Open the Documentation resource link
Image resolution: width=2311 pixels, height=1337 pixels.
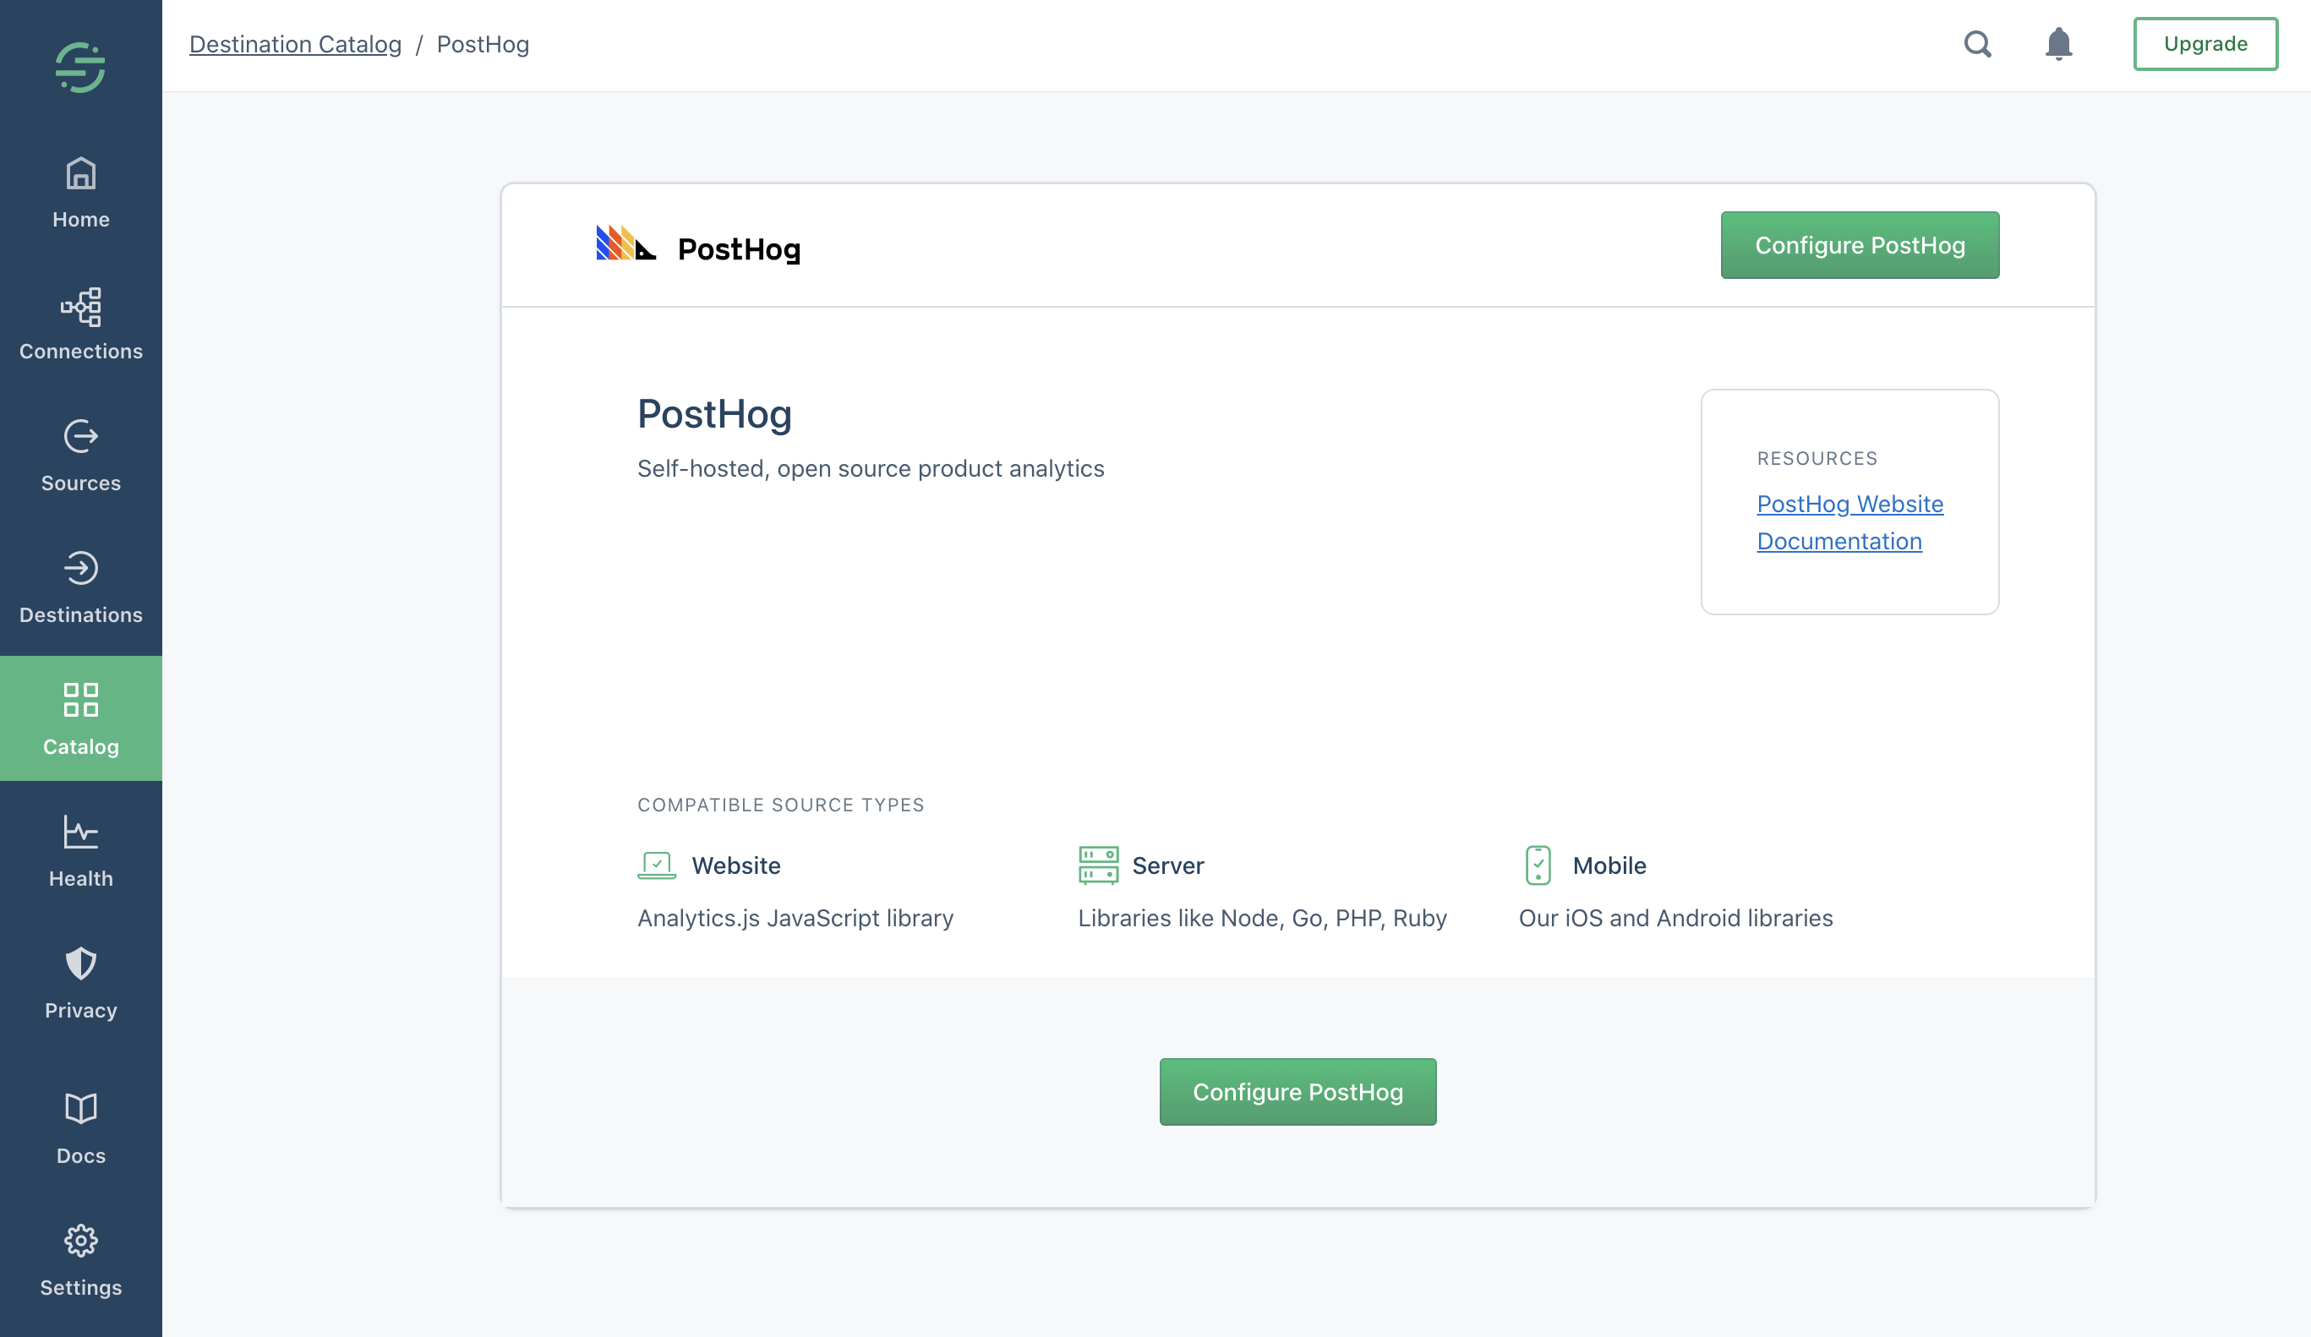[1838, 541]
